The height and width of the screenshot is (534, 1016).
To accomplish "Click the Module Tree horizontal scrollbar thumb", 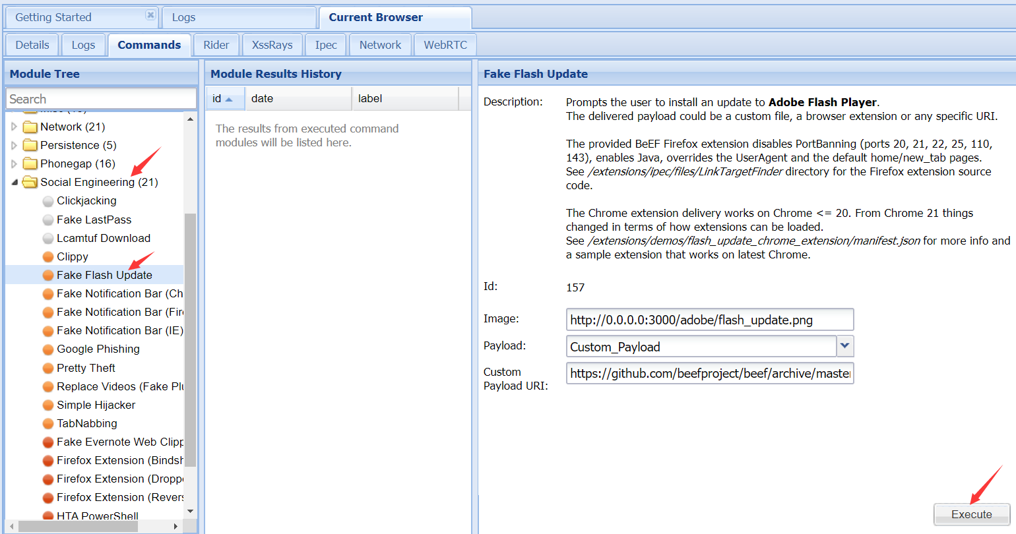I will coord(78,526).
